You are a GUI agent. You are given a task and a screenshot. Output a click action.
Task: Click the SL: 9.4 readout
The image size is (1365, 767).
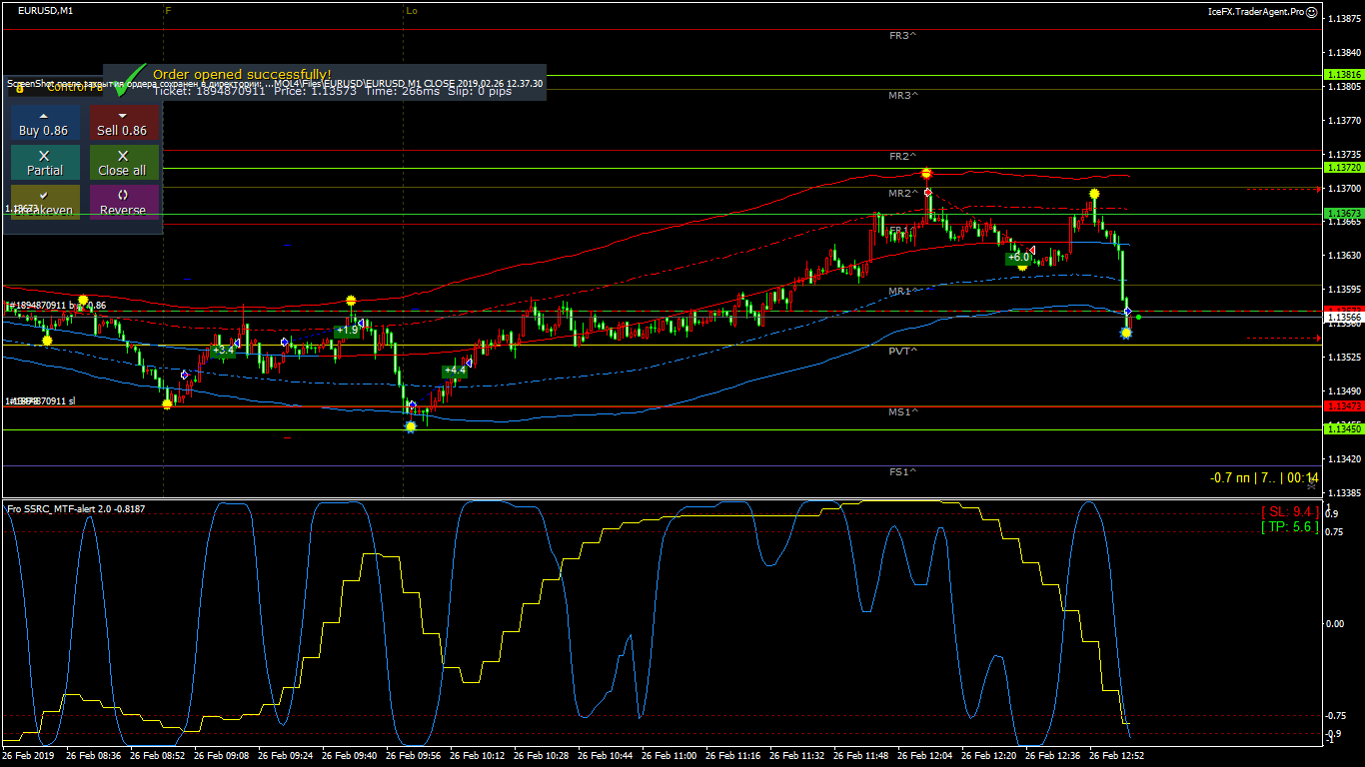[x=1289, y=511]
